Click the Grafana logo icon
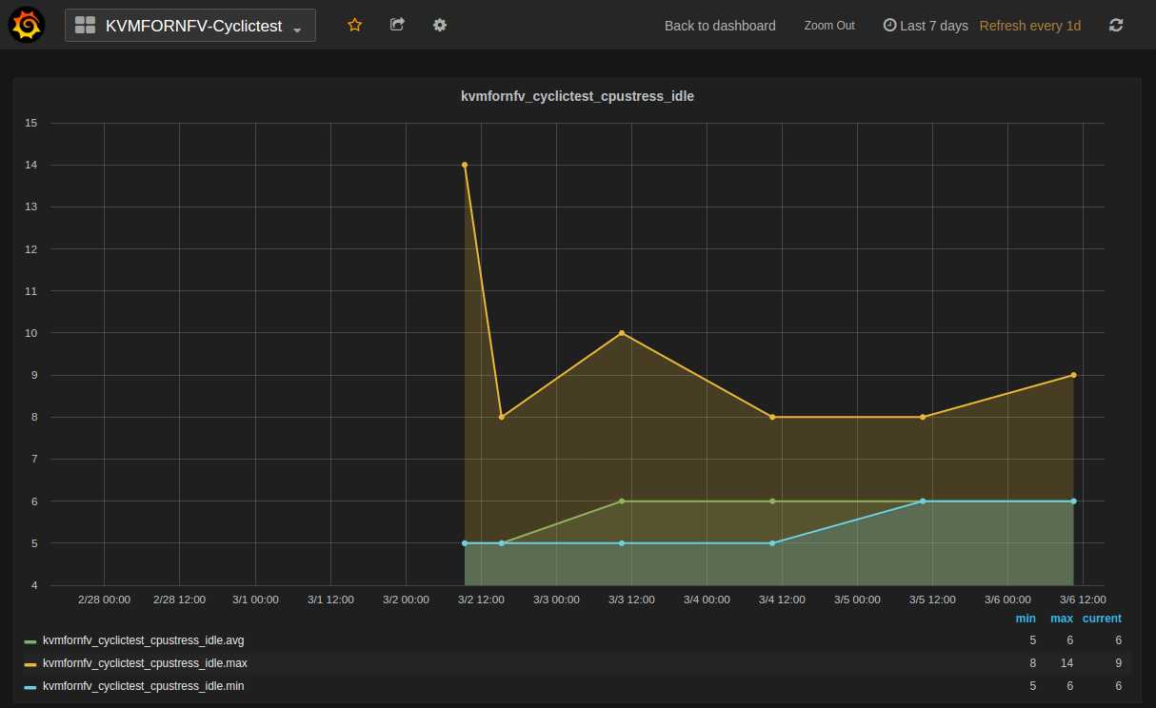Viewport: 1156px width, 708px height. tap(27, 25)
